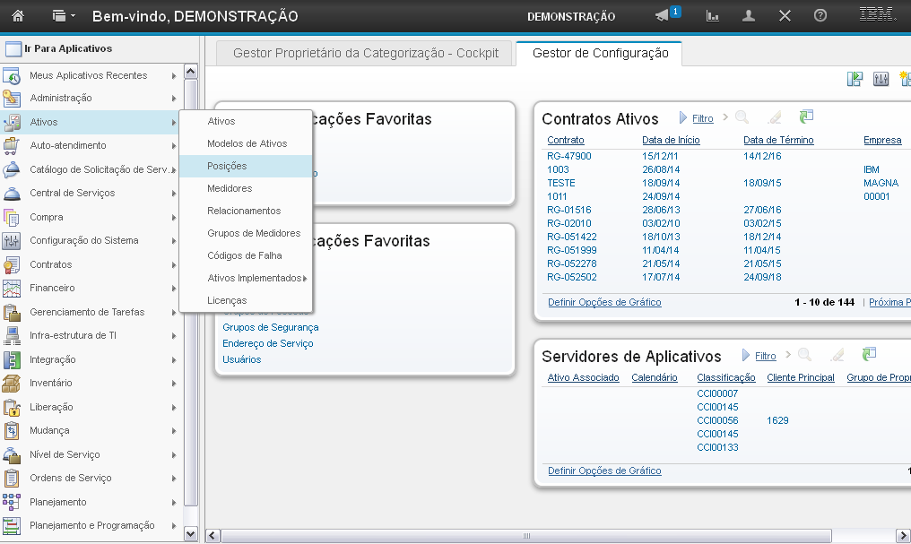The image size is (911, 544).
Task: Click Definir Opções de Gráfico under Contratos
Action: (x=604, y=302)
